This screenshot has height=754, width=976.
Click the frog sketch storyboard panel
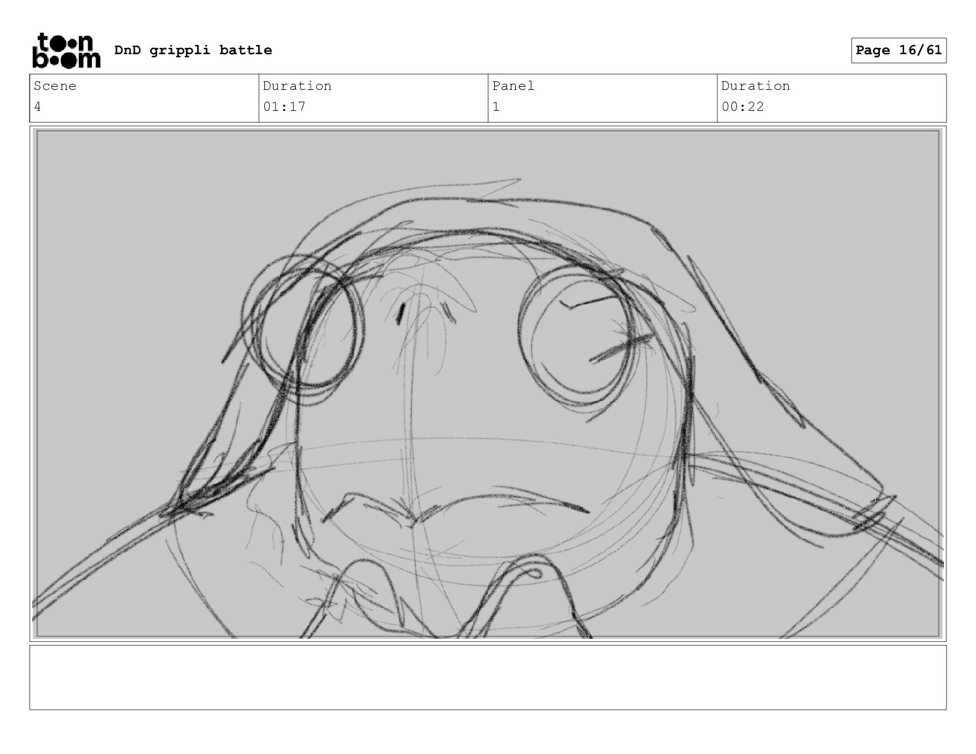[488, 384]
